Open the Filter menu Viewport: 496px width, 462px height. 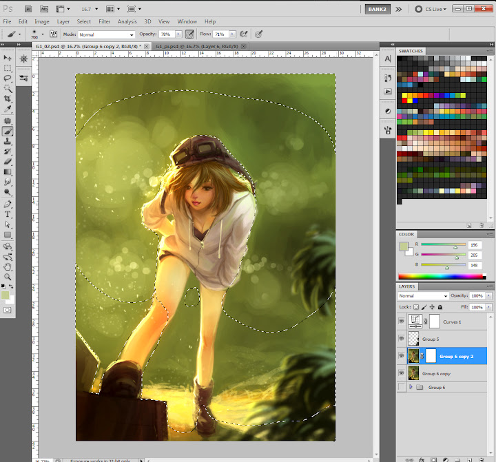[105, 21]
